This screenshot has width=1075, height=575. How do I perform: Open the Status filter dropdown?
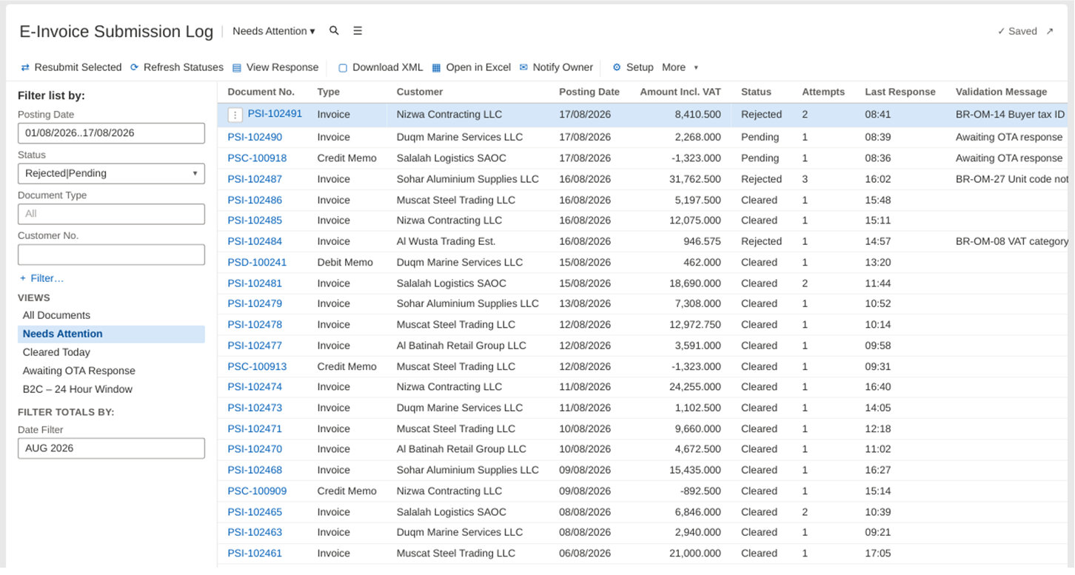coord(111,173)
